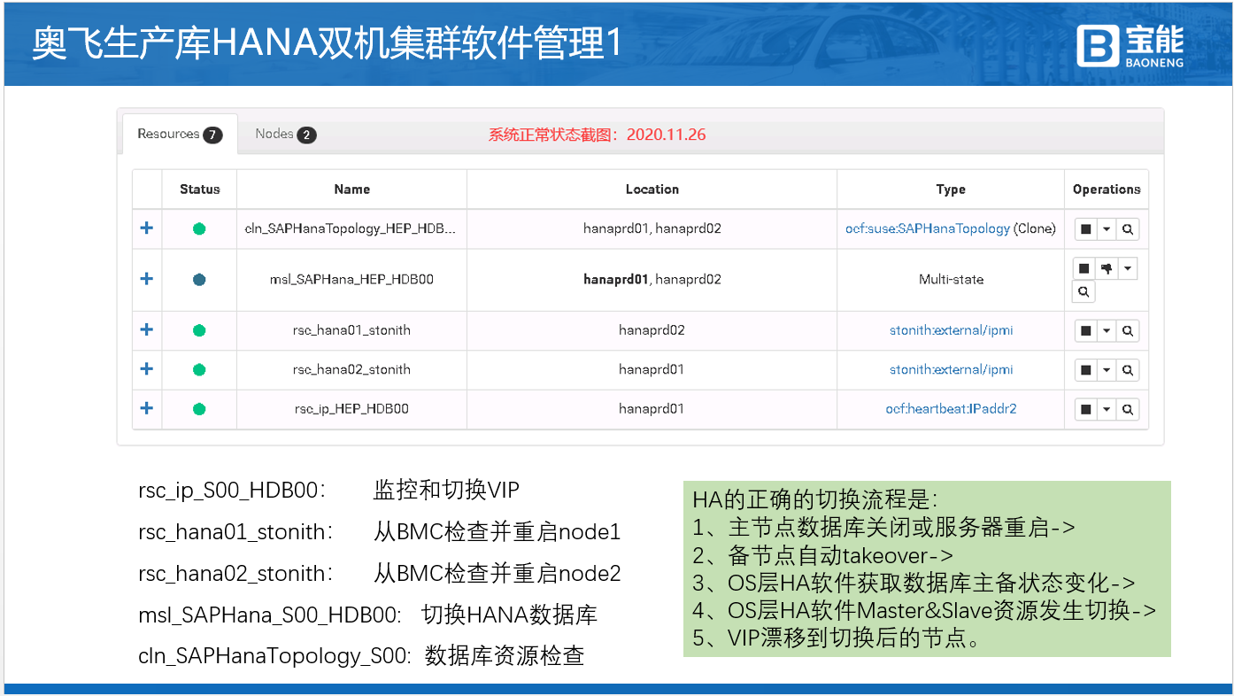The width and height of the screenshot is (1234, 696).
Task: Stop the rsc_ip_HEP_HDB00 resource
Action: (x=1085, y=410)
